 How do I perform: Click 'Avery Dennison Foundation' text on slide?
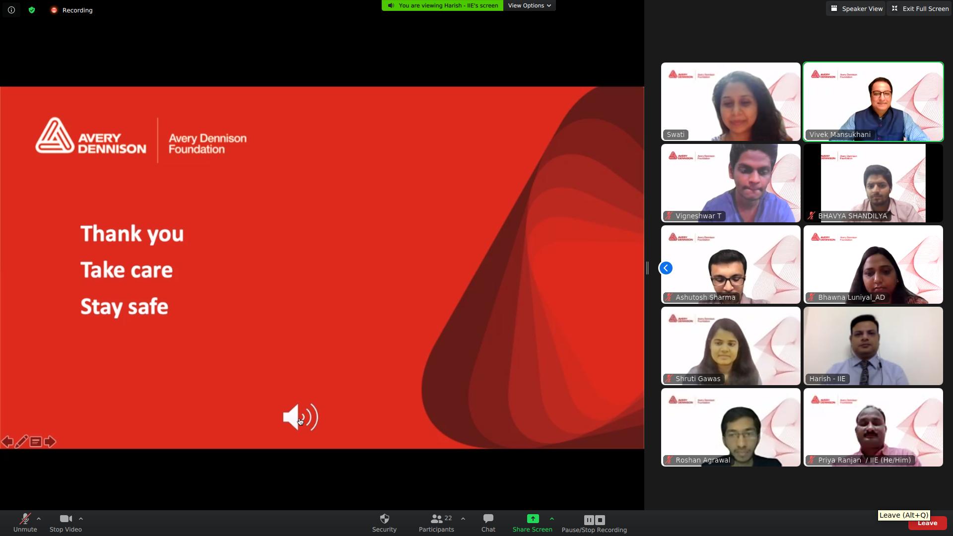click(x=207, y=143)
